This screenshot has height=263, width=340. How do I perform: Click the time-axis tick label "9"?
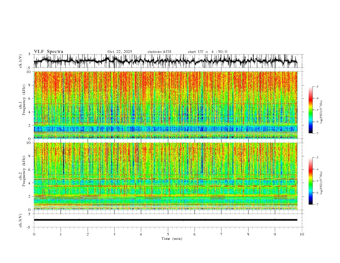tap(275, 234)
